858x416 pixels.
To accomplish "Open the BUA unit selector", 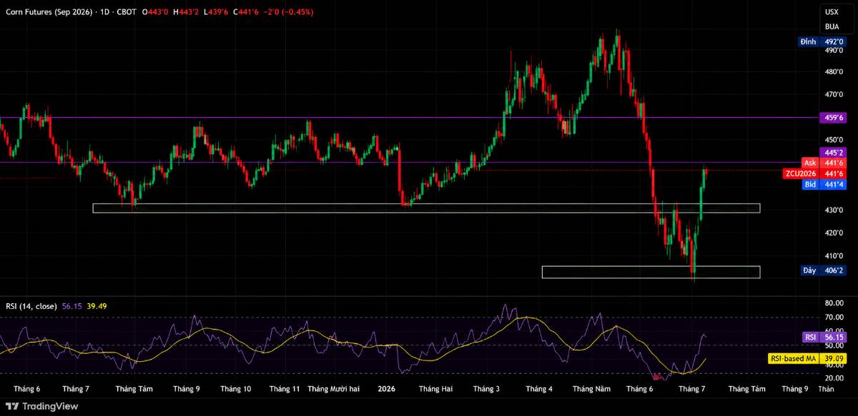I will point(832,26).
